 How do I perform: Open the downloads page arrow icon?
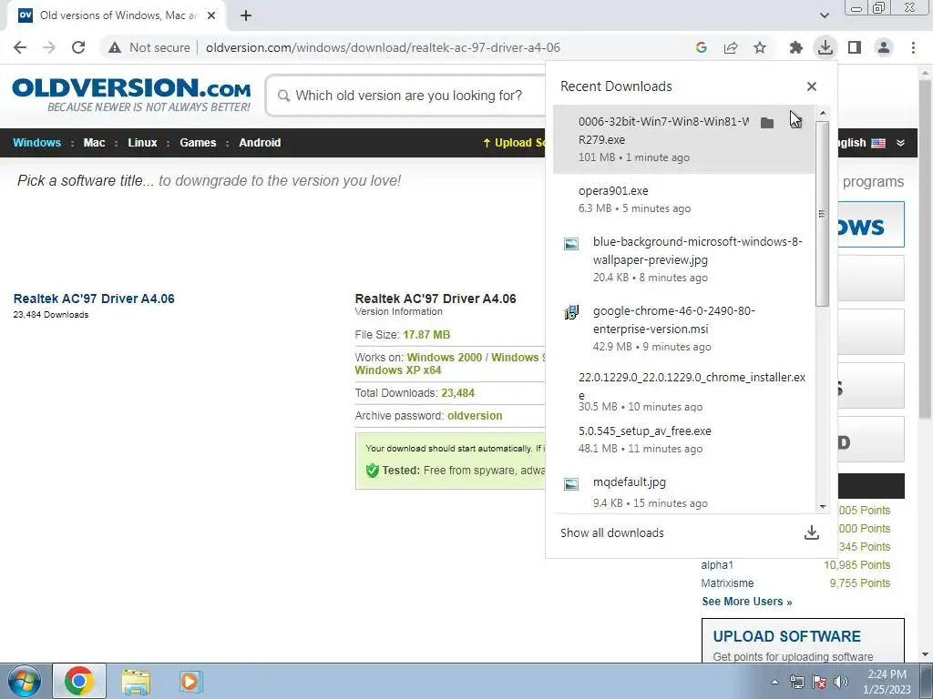click(812, 532)
